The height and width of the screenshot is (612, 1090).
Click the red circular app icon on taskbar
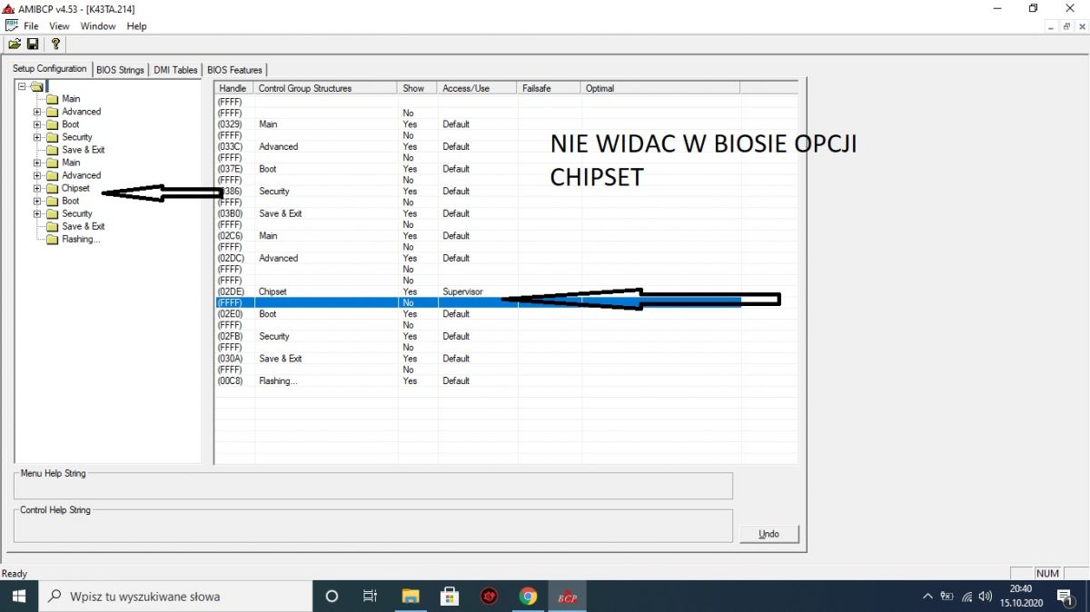pos(489,597)
